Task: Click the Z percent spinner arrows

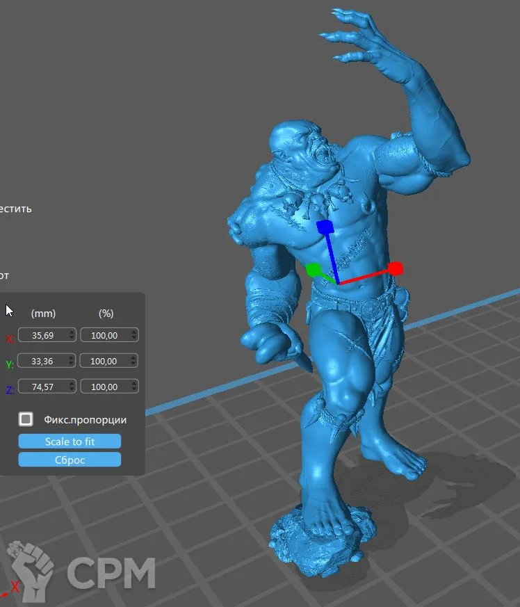Action: point(133,387)
